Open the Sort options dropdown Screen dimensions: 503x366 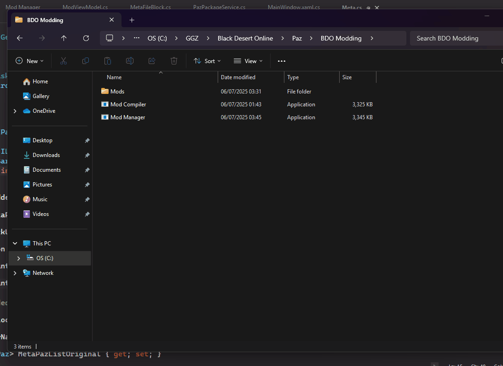coord(207,61)
